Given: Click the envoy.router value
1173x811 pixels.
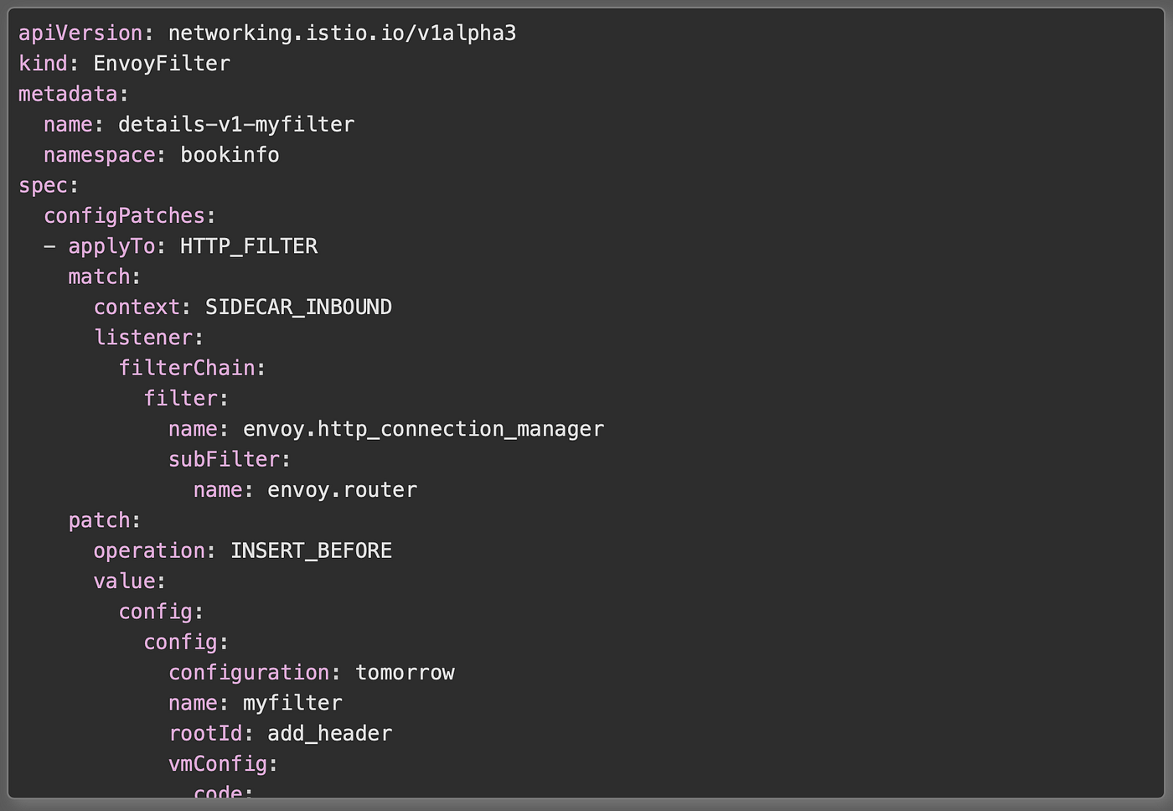Looking at the screenshot, I should coord(342,490).
